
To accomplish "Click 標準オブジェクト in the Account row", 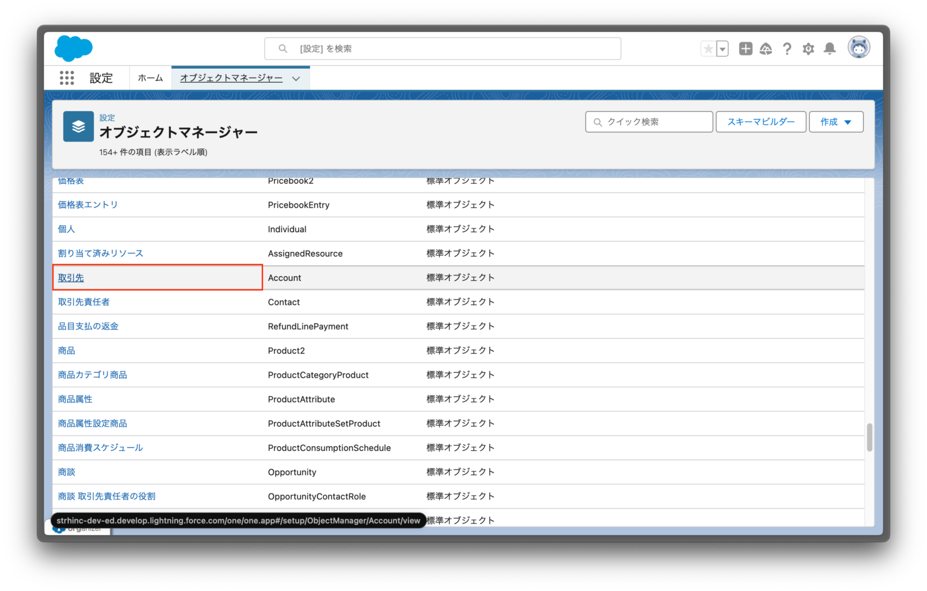I will tap(460, 278).
